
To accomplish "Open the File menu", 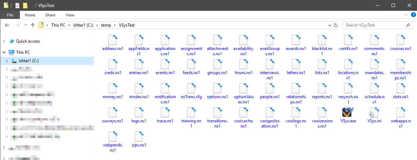I will click(10, 15).
